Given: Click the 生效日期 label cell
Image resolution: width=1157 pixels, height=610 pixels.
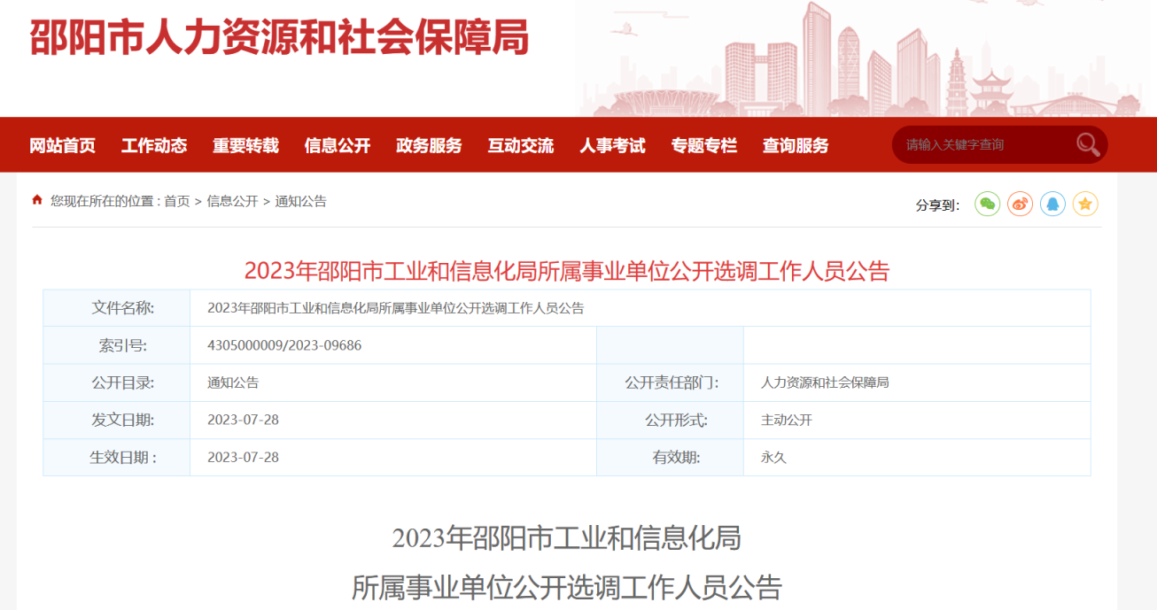Looking at the screenshot, I should click(x=117, y=457).
